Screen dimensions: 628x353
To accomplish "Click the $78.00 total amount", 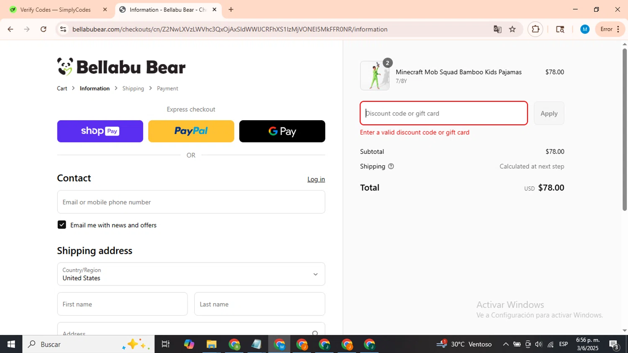I will [551, 188].
